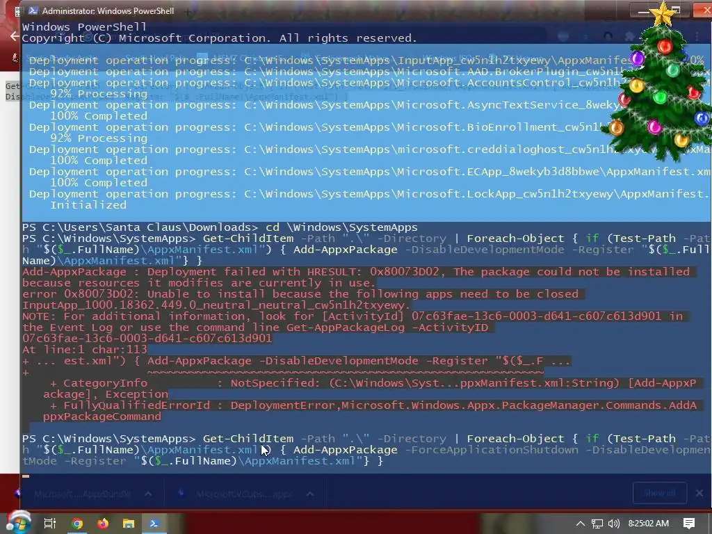Open the volume speaker tray icon
Viewport: 712px width, 534px height.
613,524
